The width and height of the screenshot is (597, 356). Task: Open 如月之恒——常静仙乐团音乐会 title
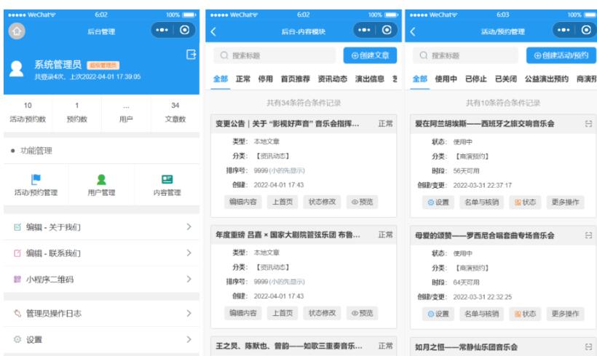click(467, 347)
